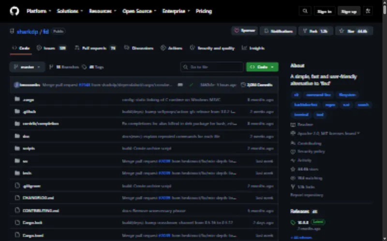
Task: Select the filesystem topic tag
Action: point(347,95)
